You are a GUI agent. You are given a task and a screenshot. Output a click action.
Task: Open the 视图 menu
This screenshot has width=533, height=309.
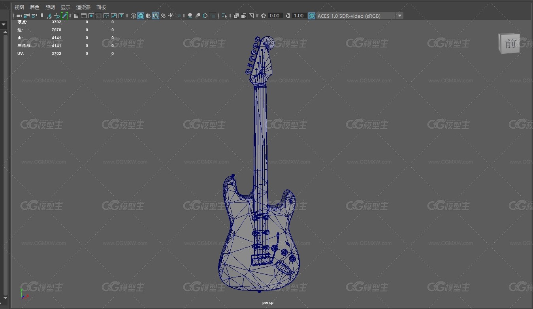click(x=19, y=7)
